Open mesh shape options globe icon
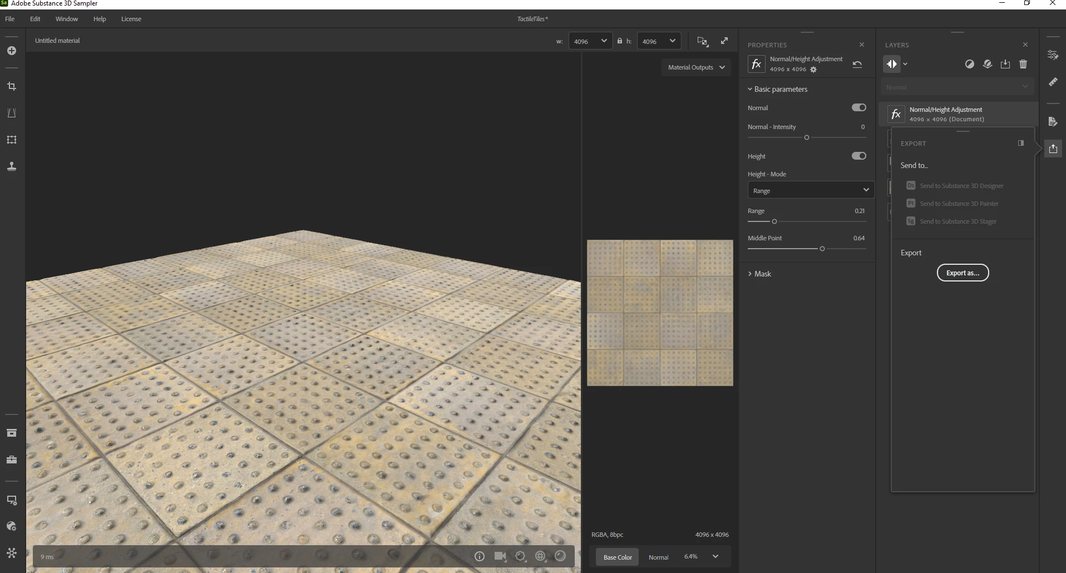 click(x=540, y=556)
